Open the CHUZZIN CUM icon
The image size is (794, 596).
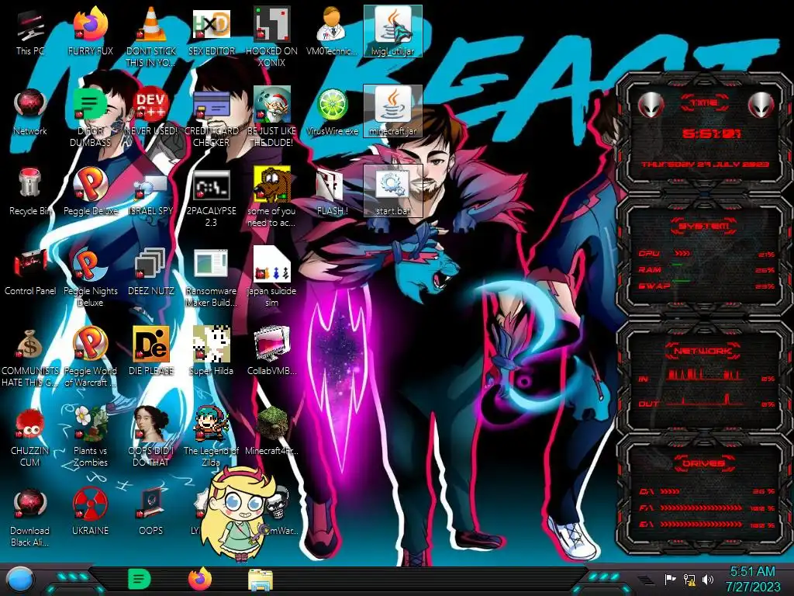click(x=30, y=437)
